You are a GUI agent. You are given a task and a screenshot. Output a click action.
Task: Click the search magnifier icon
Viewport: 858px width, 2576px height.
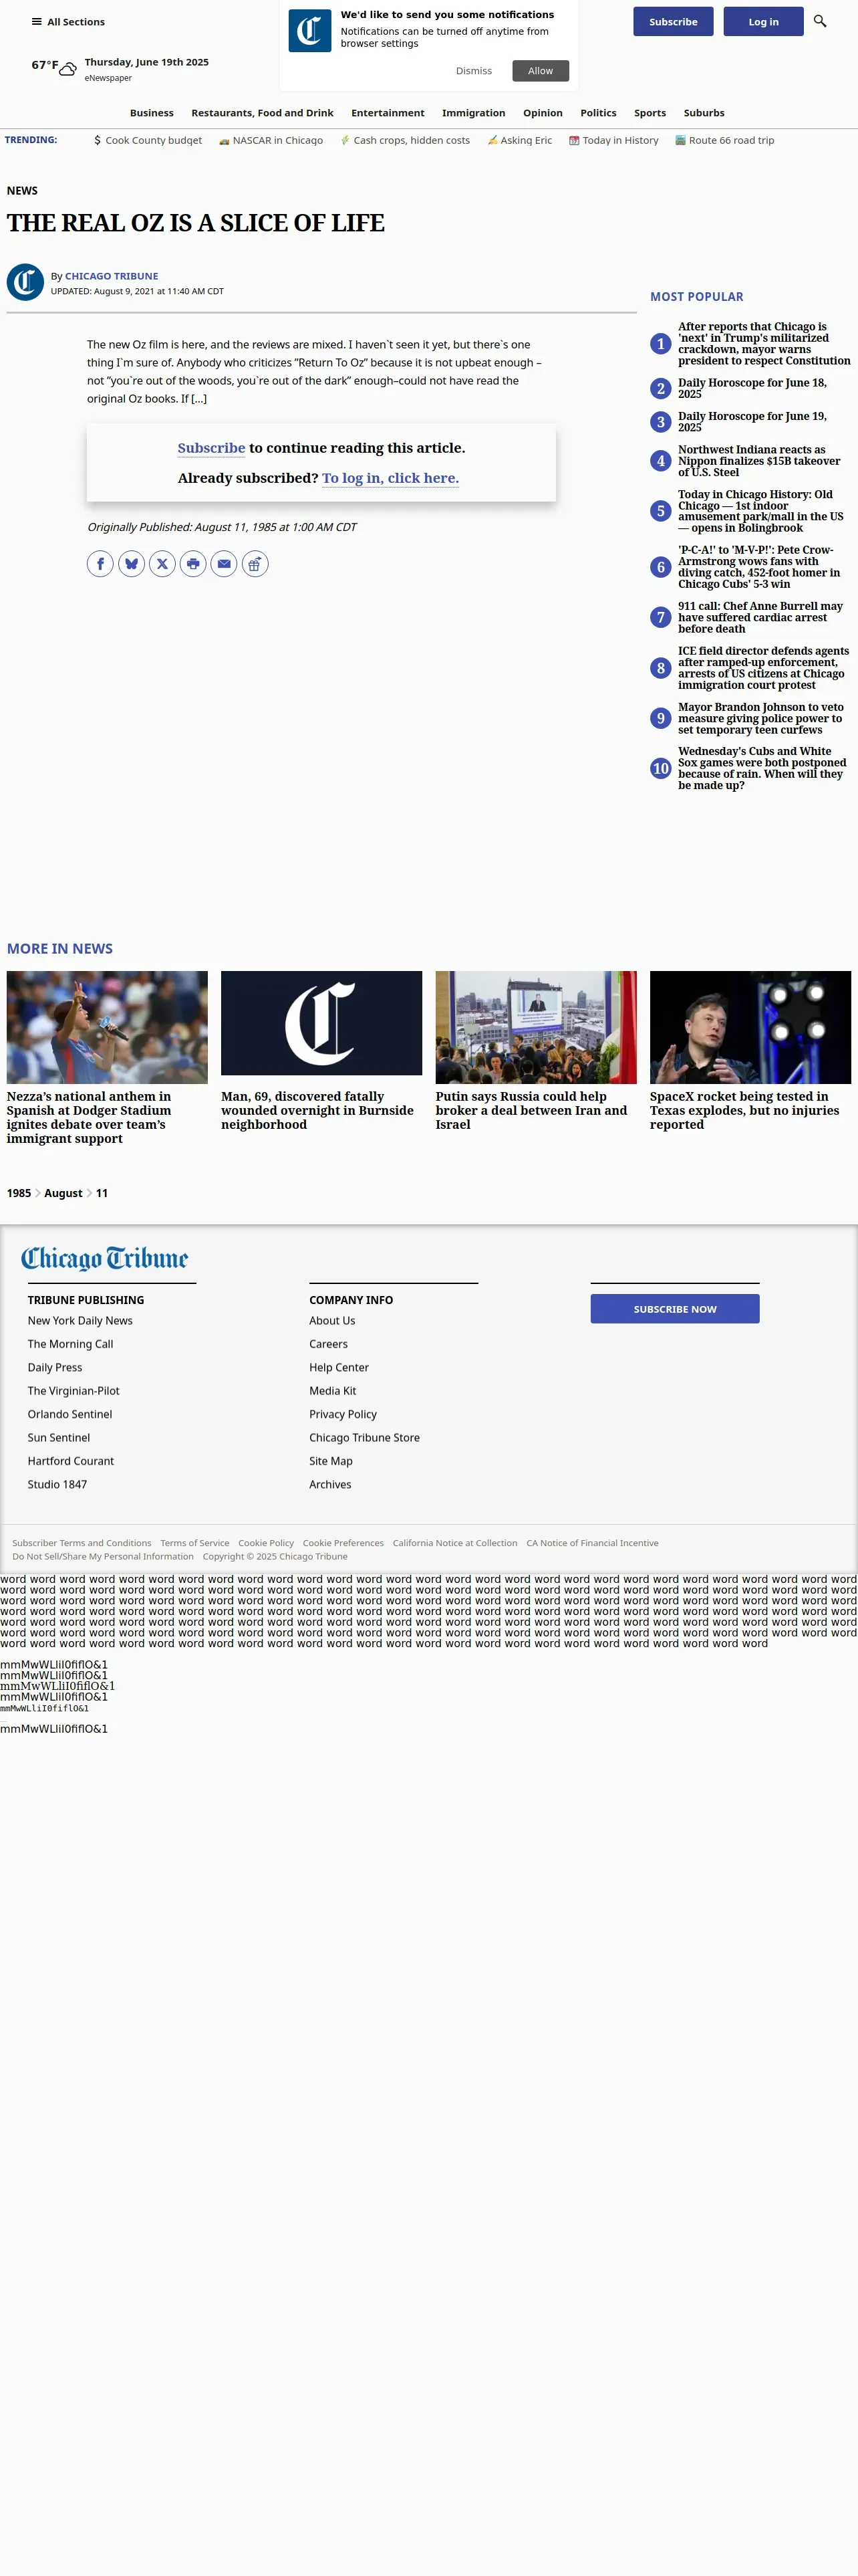[820, 21]
